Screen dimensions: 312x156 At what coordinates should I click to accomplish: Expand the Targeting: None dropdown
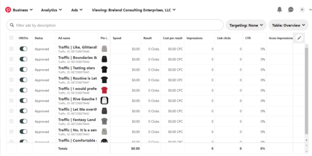click(246, 25)
